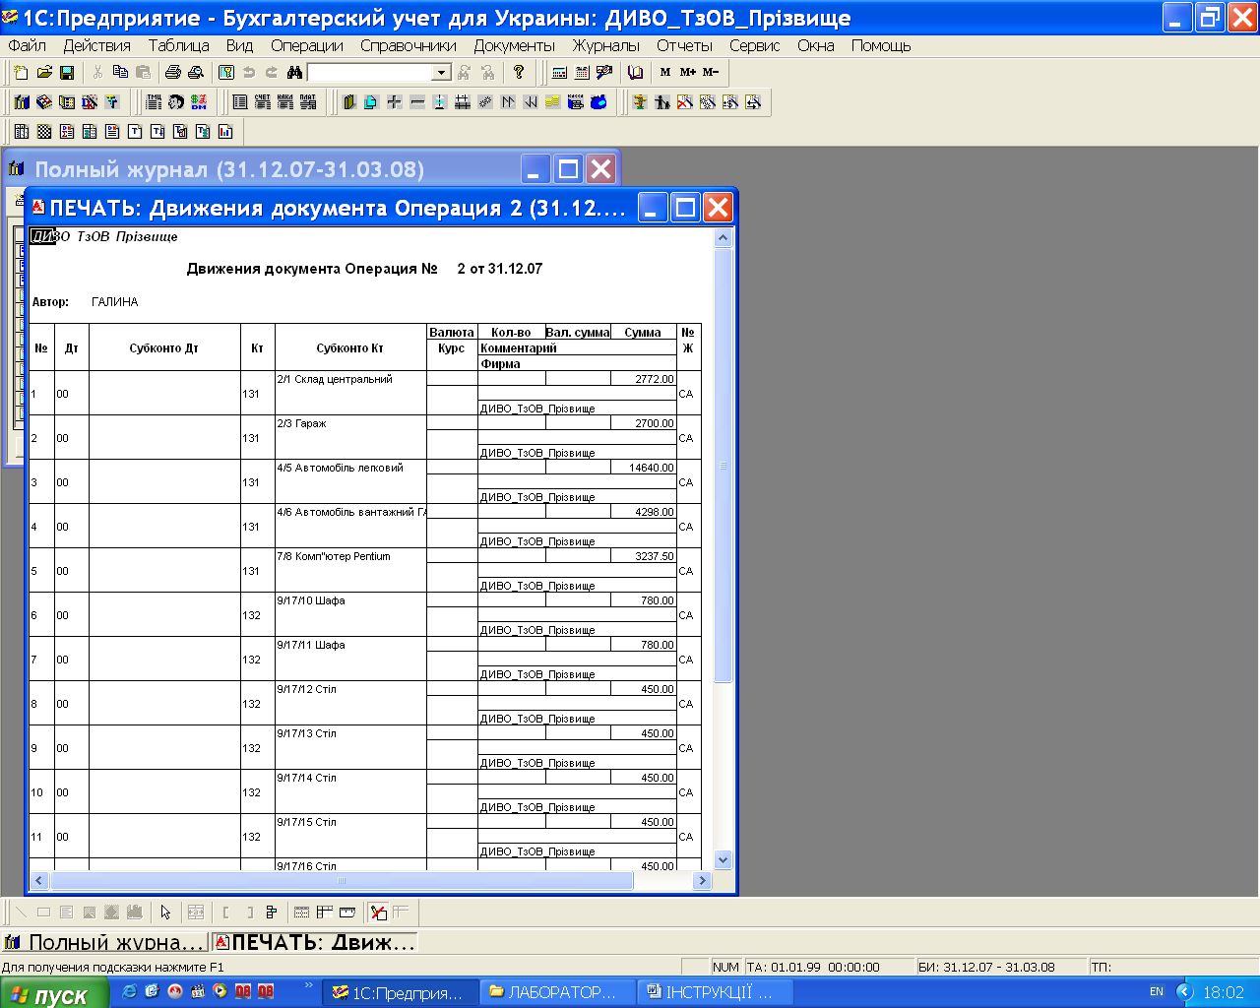Switch to the ПЕЧАТЬ: Движ... window tab
The height and width of the screenshot is (1008, 1260).
315,942
